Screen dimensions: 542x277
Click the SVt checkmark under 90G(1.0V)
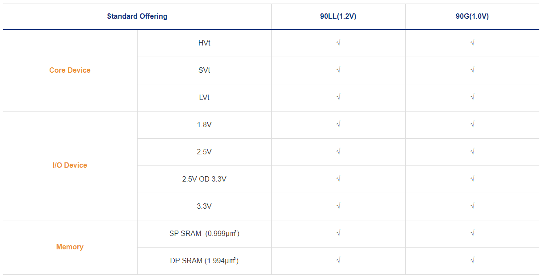(472, 70)
